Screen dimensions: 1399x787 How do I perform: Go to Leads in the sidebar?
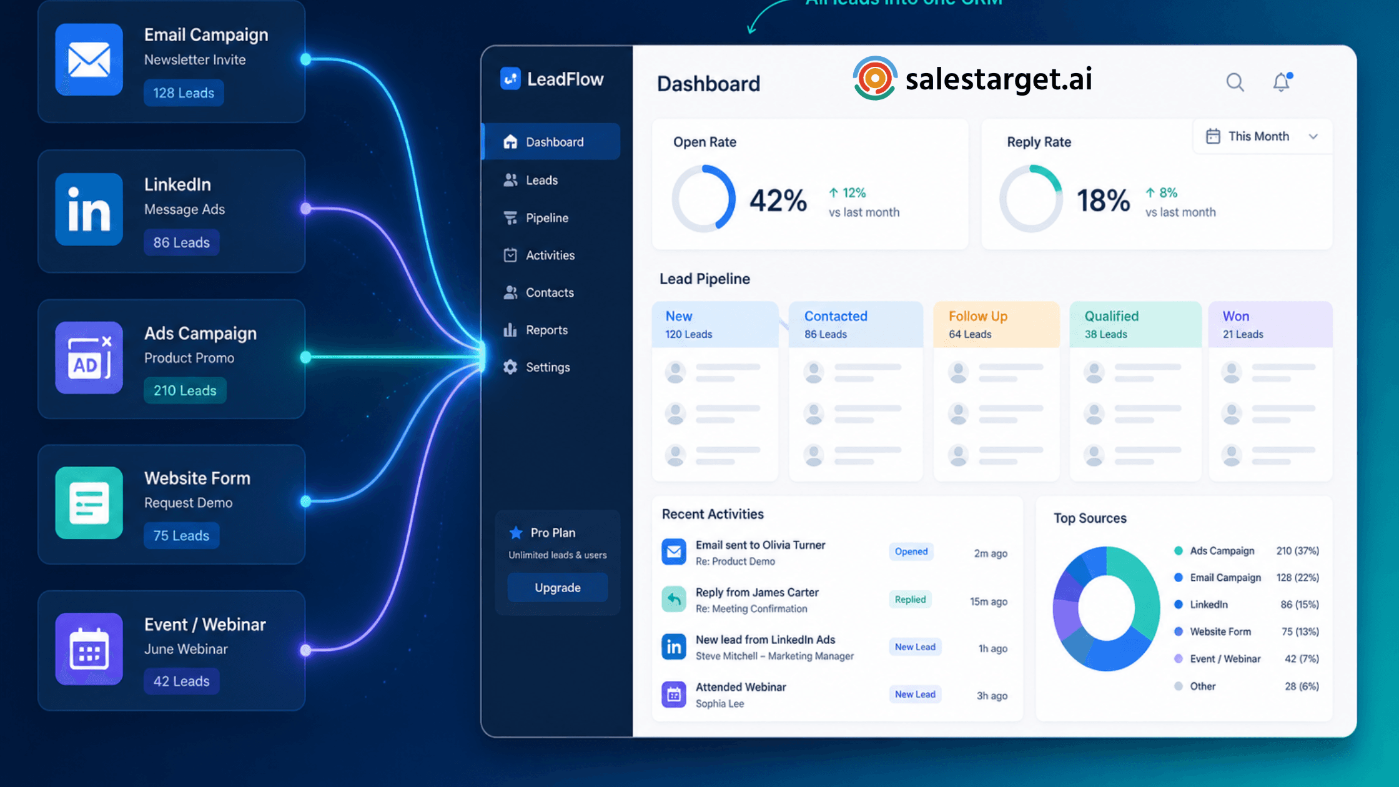tap(541, 180)
